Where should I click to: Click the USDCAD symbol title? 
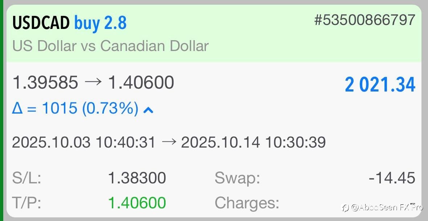point(41,24)
